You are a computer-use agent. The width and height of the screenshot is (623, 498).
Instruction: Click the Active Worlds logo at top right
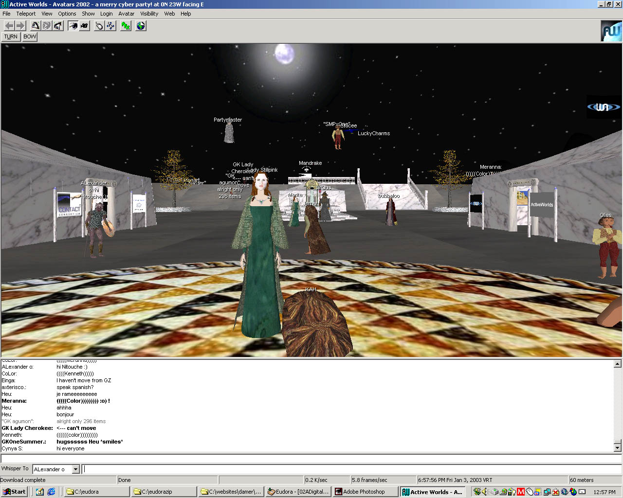click(611, 31)
